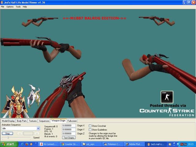Screen dimensions: 196x147
Task: Open the Help menu
Action: point(25,7)
